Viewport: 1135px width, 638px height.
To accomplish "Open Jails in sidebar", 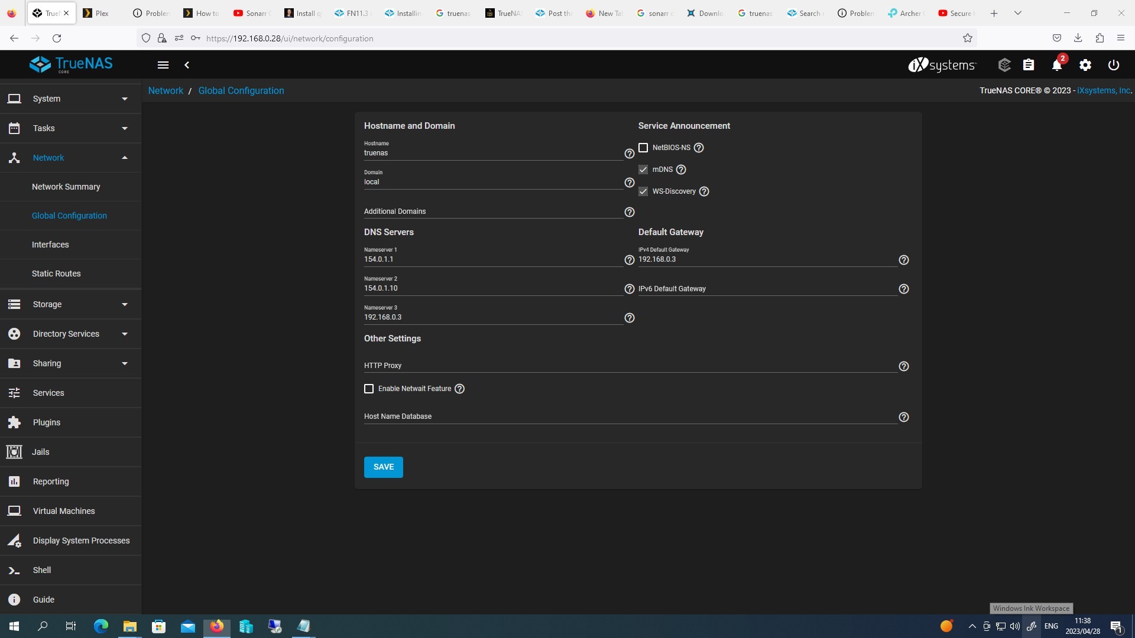I will pos(71,452).
